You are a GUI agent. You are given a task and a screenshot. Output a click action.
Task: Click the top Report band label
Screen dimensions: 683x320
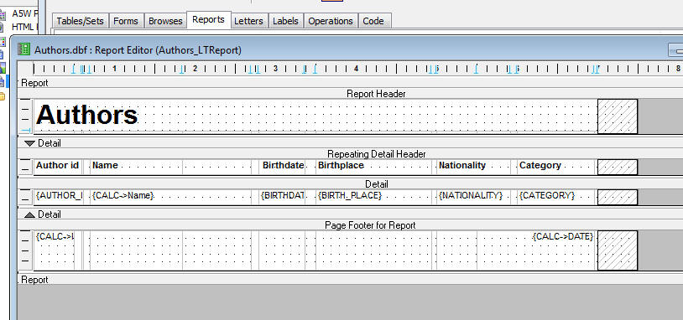coord(35,83)
